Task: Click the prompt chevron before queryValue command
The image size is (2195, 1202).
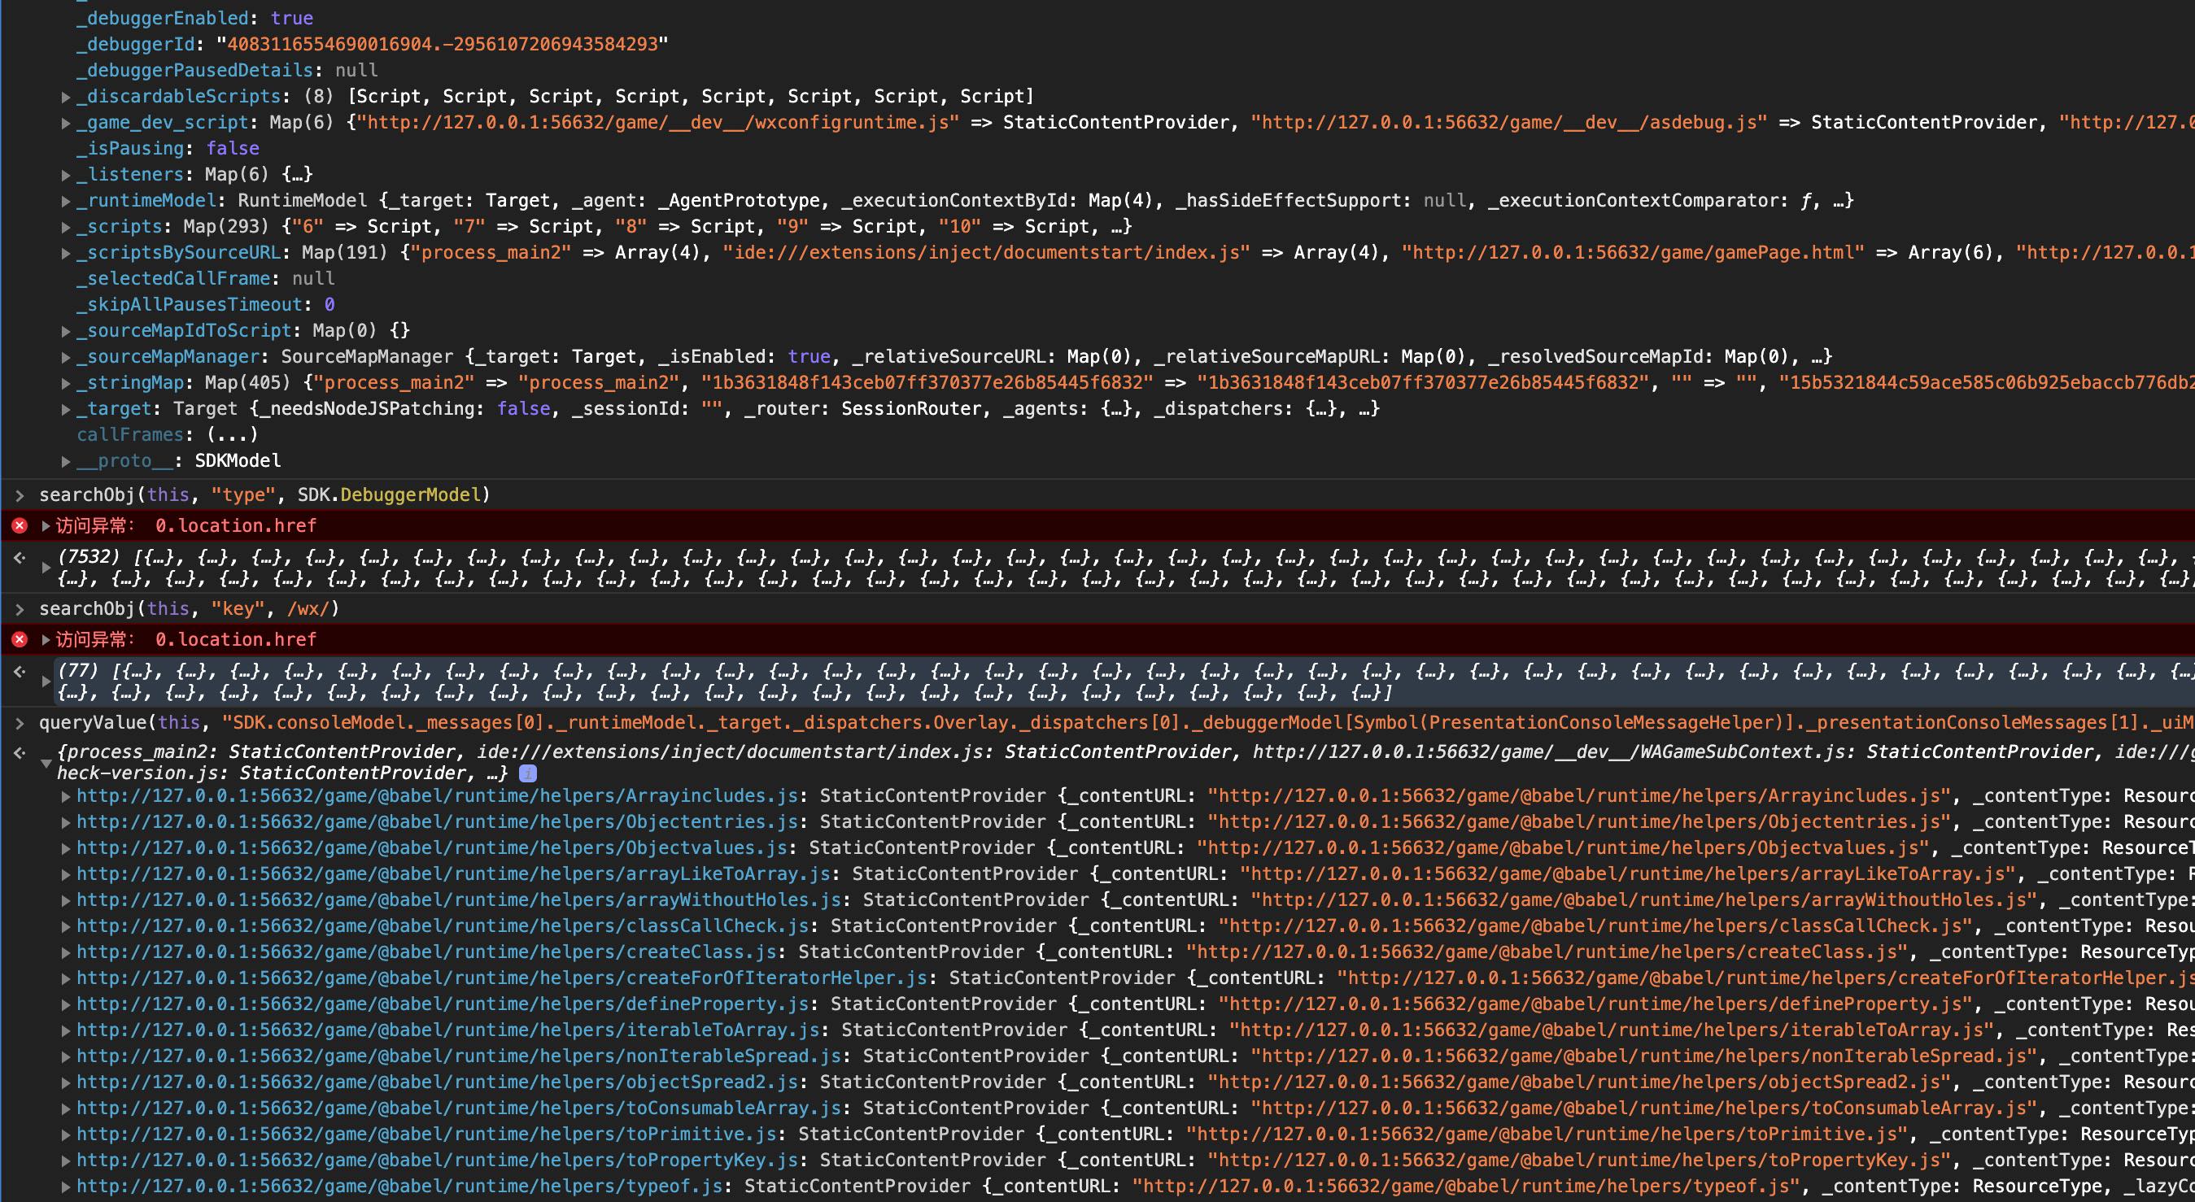Action: (x=20, y=723)
